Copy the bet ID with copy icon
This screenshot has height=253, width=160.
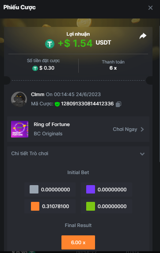tap(118, 104)
